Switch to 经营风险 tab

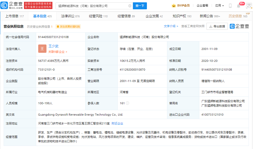(98, 16)
